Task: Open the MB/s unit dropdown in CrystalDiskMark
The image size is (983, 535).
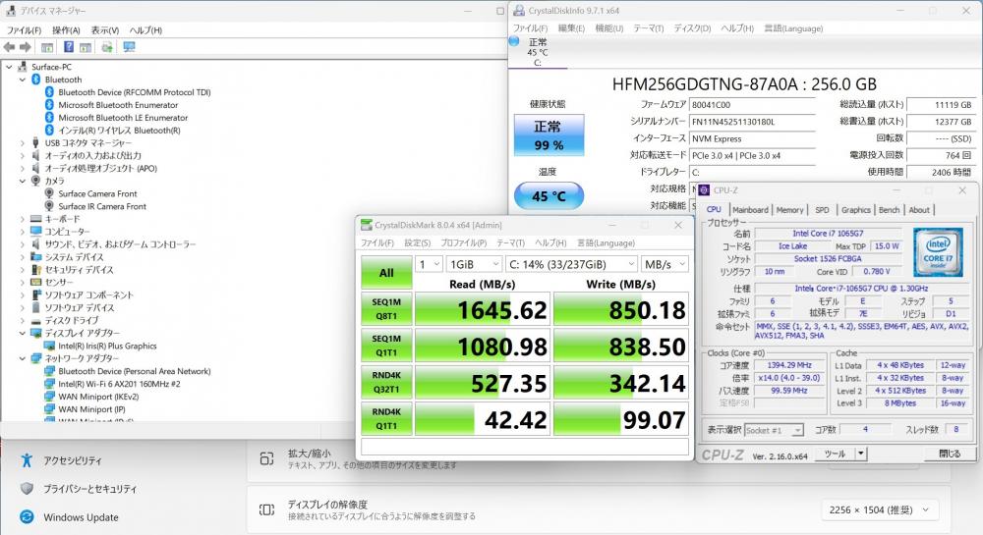Action: point(665,264)
